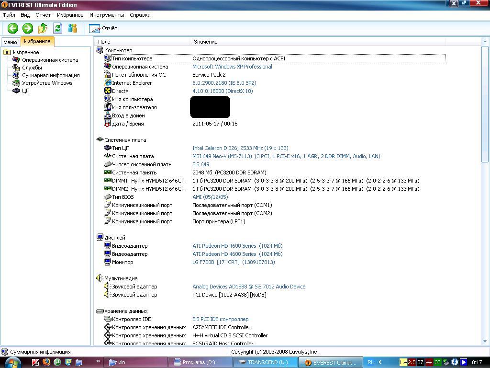Open the SiS 649 chipset link
Image resolution: width=490 pixels, height=368 pixels.
[201, 164]
